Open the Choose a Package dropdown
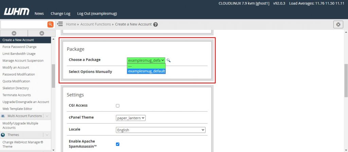The height and width of the screenshot is (152, 348). [146, 60]
